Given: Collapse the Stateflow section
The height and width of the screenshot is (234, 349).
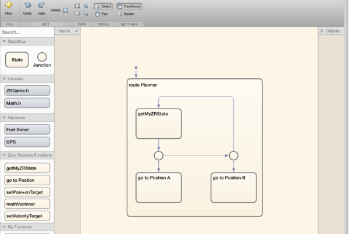Looking at the screenshot, I should click(x=4, y=42).
